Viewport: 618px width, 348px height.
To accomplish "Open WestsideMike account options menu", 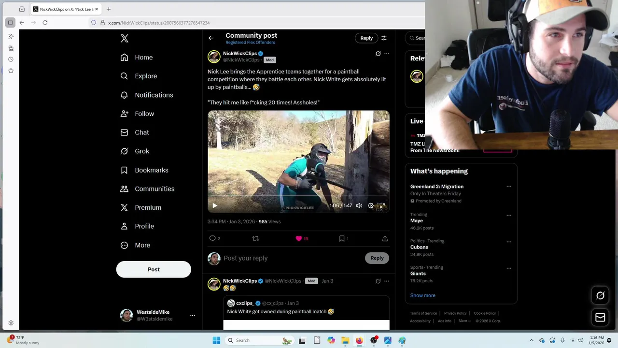I will pos(192,316).
